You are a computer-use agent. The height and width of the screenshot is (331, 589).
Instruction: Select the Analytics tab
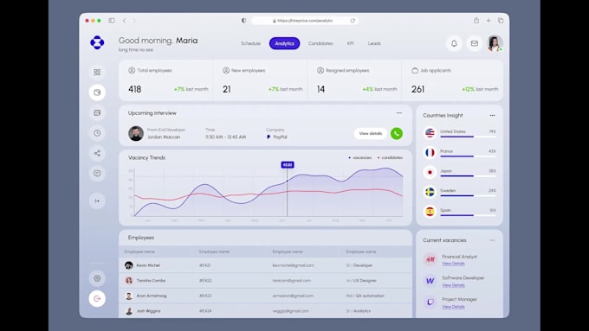point(284,43)
